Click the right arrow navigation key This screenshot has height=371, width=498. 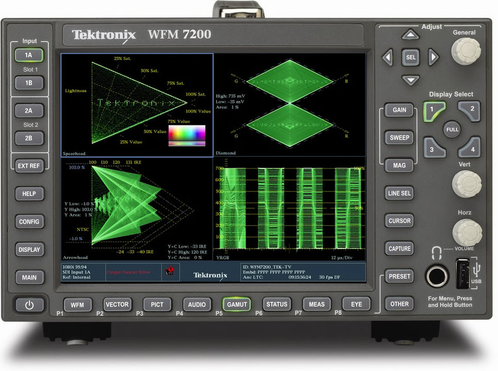coord(433,57)
